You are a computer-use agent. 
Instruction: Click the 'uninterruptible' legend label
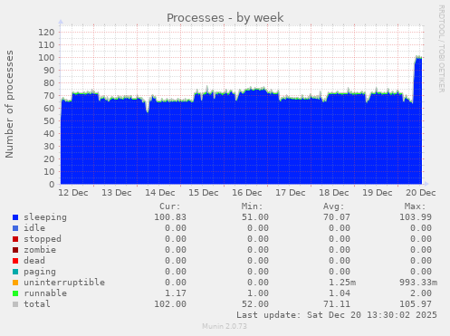(64, 283)
